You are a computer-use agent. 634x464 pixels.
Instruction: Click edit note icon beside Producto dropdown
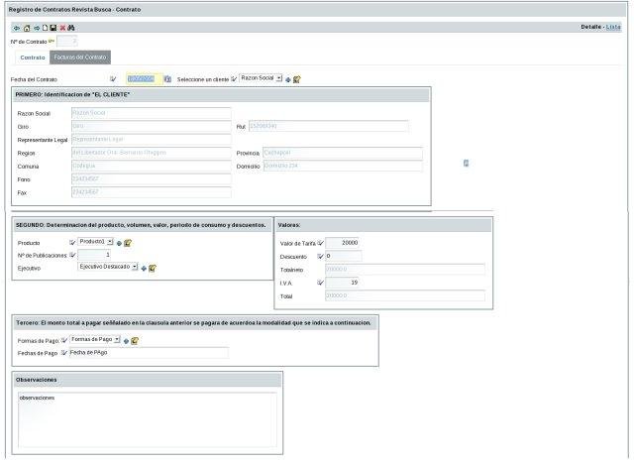point(128,243)
